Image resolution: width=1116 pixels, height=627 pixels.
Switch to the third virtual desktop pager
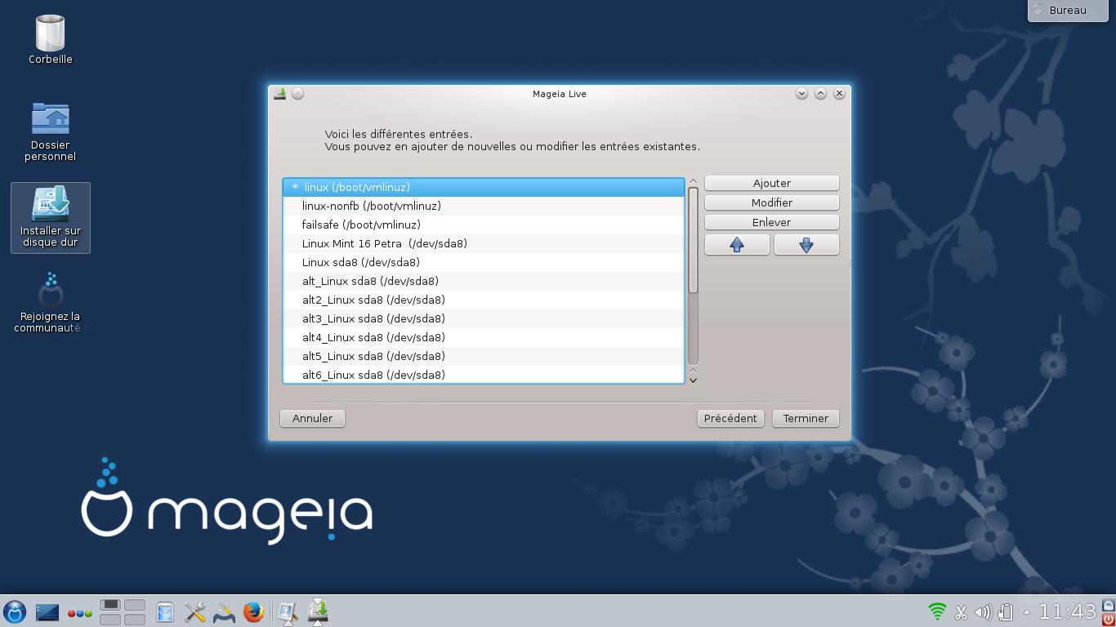[x=110, y=620]
